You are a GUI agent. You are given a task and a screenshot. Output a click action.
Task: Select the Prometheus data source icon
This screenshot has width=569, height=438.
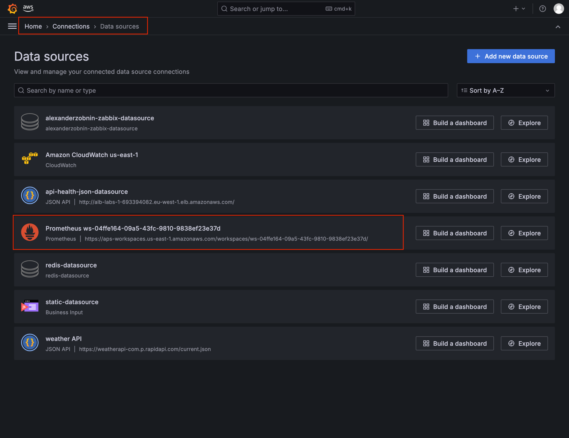tap(29, 233)
